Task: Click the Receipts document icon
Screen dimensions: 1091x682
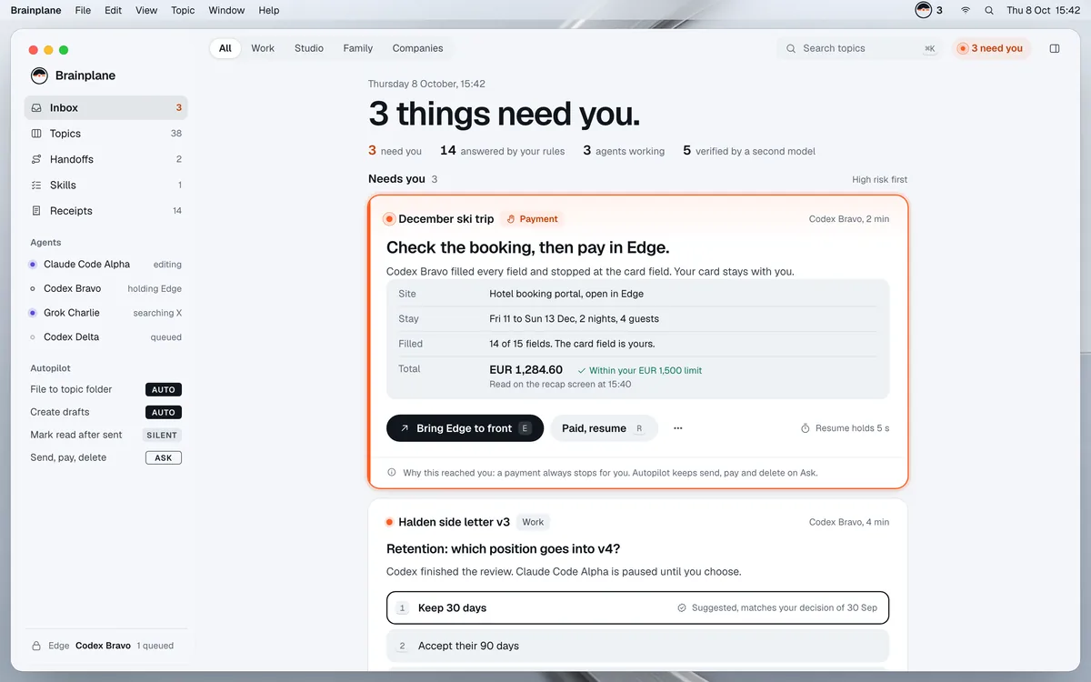Action: [36, 211]
